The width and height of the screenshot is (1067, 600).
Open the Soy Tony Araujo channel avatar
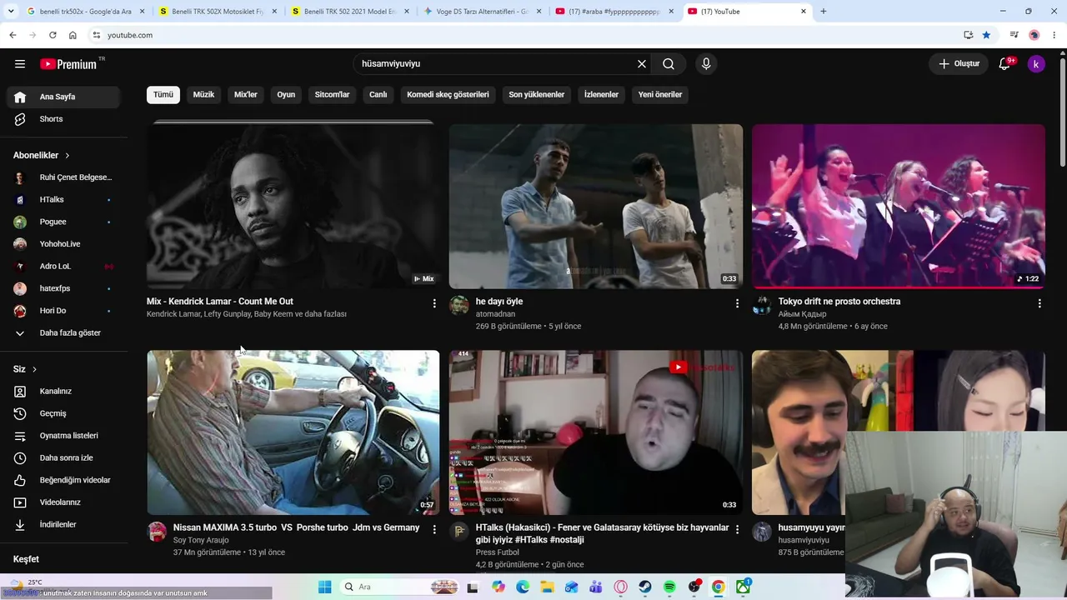(x=157, y=532)
